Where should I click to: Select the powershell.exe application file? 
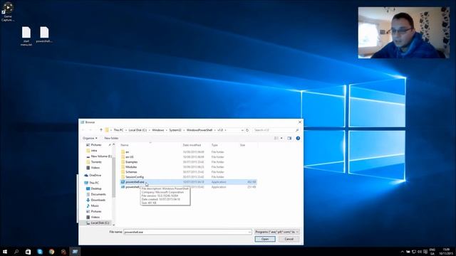point(188,182)
